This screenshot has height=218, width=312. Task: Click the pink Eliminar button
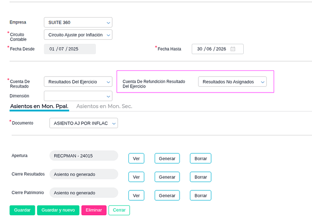[x=94, y=210]
